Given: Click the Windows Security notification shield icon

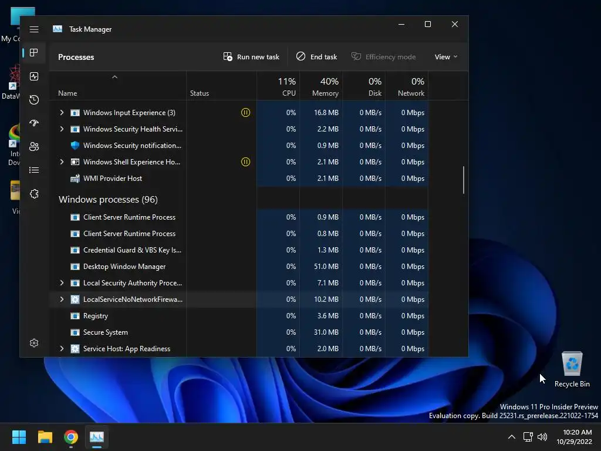Looking at the screenshot, I should (x=75, y=146).
